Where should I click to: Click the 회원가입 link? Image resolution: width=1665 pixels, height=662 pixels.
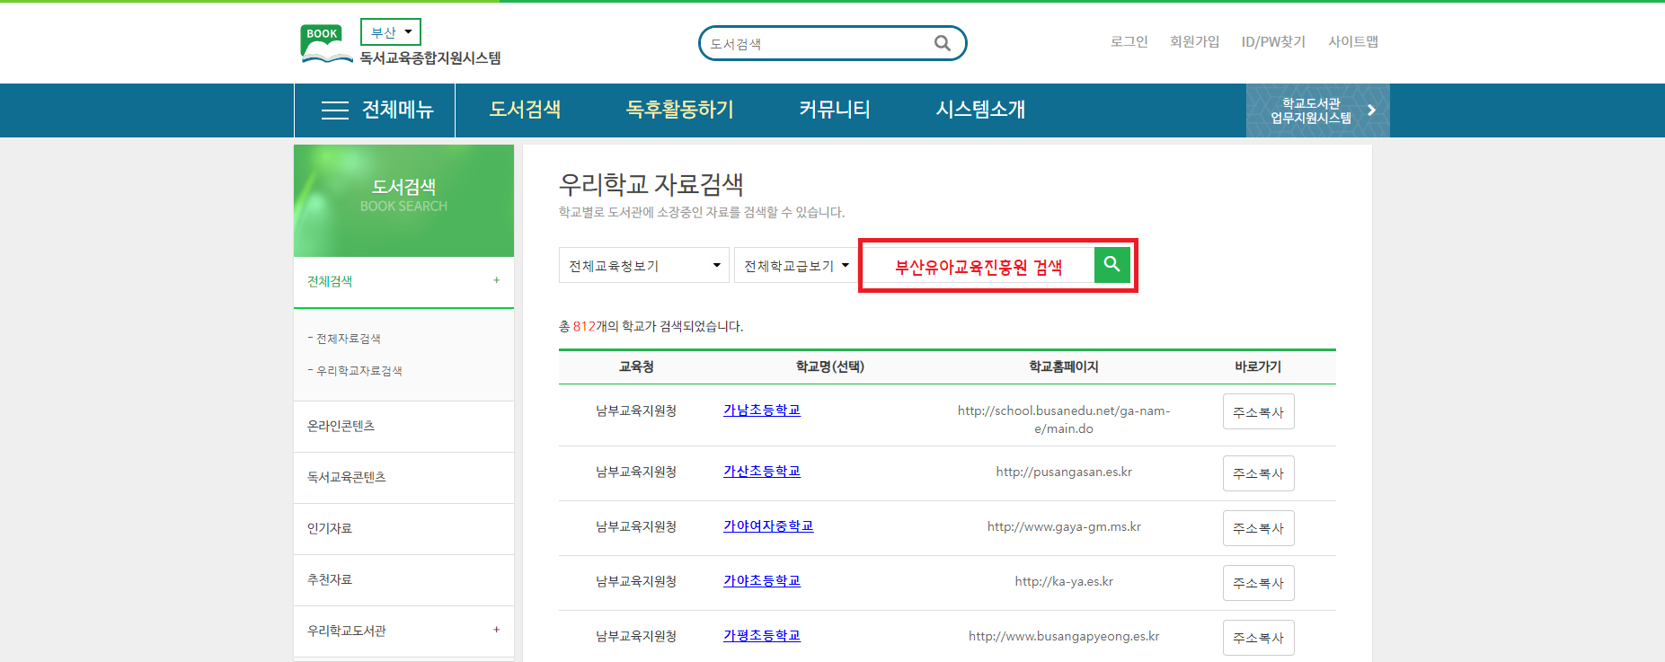[x=1194, y=41]
